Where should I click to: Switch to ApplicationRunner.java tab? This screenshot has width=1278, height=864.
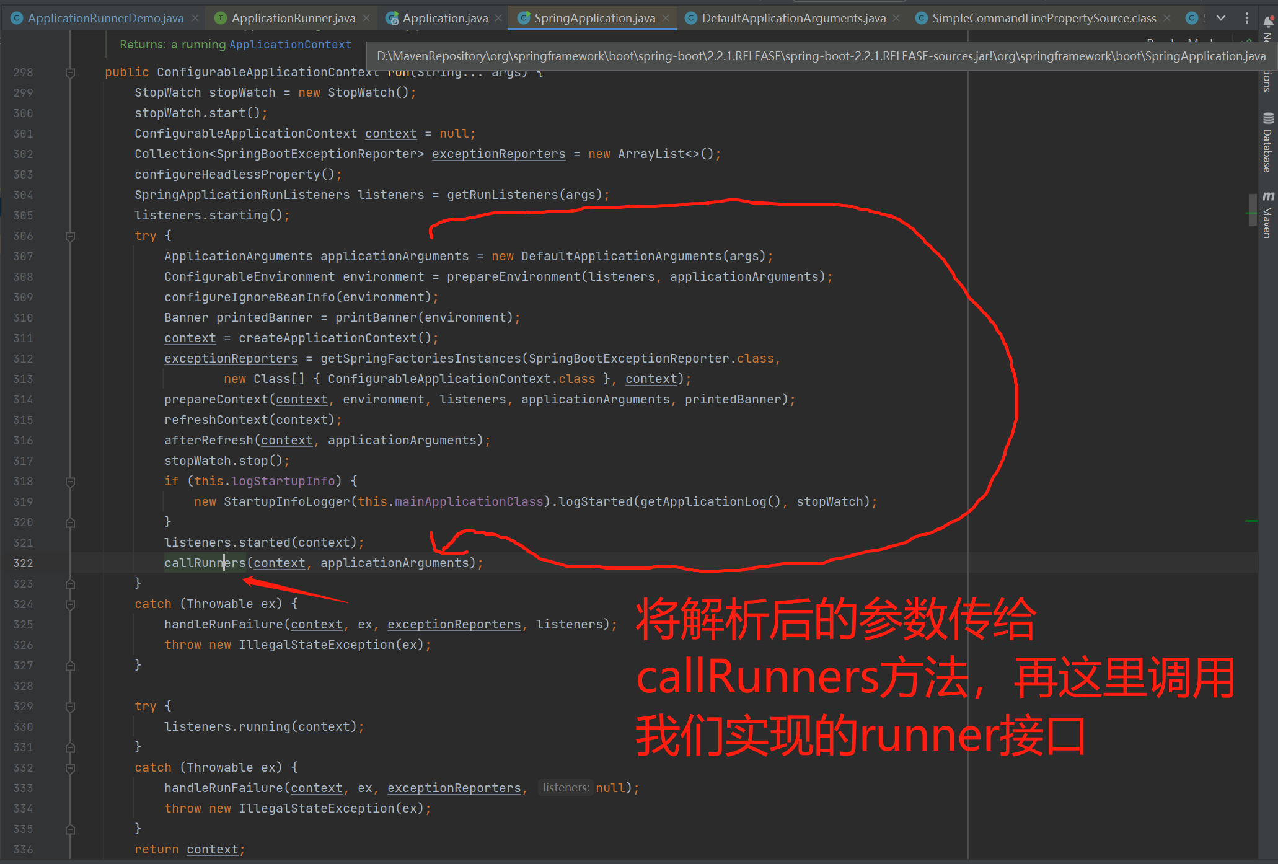[293, 18]
